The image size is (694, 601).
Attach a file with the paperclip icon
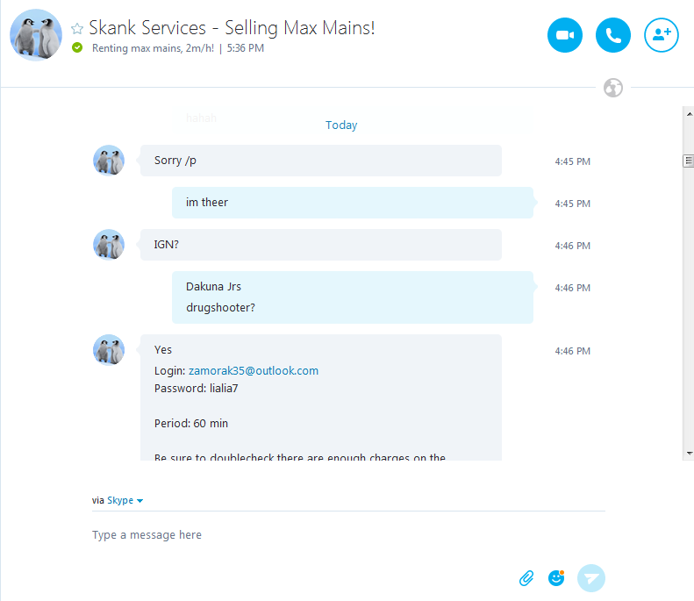pyautogui.click(x=526, y=577)
